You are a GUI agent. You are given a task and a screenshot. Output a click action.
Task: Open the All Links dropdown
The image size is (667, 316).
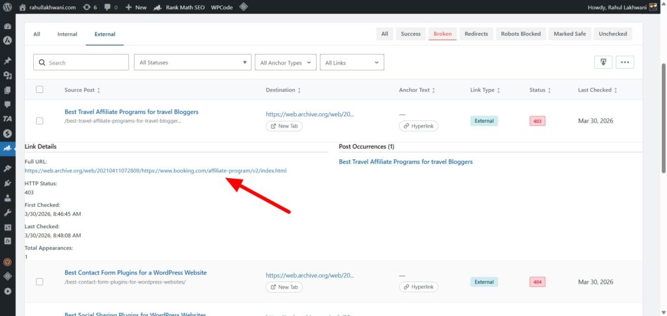pyautogui.click(x=352, y=62)
